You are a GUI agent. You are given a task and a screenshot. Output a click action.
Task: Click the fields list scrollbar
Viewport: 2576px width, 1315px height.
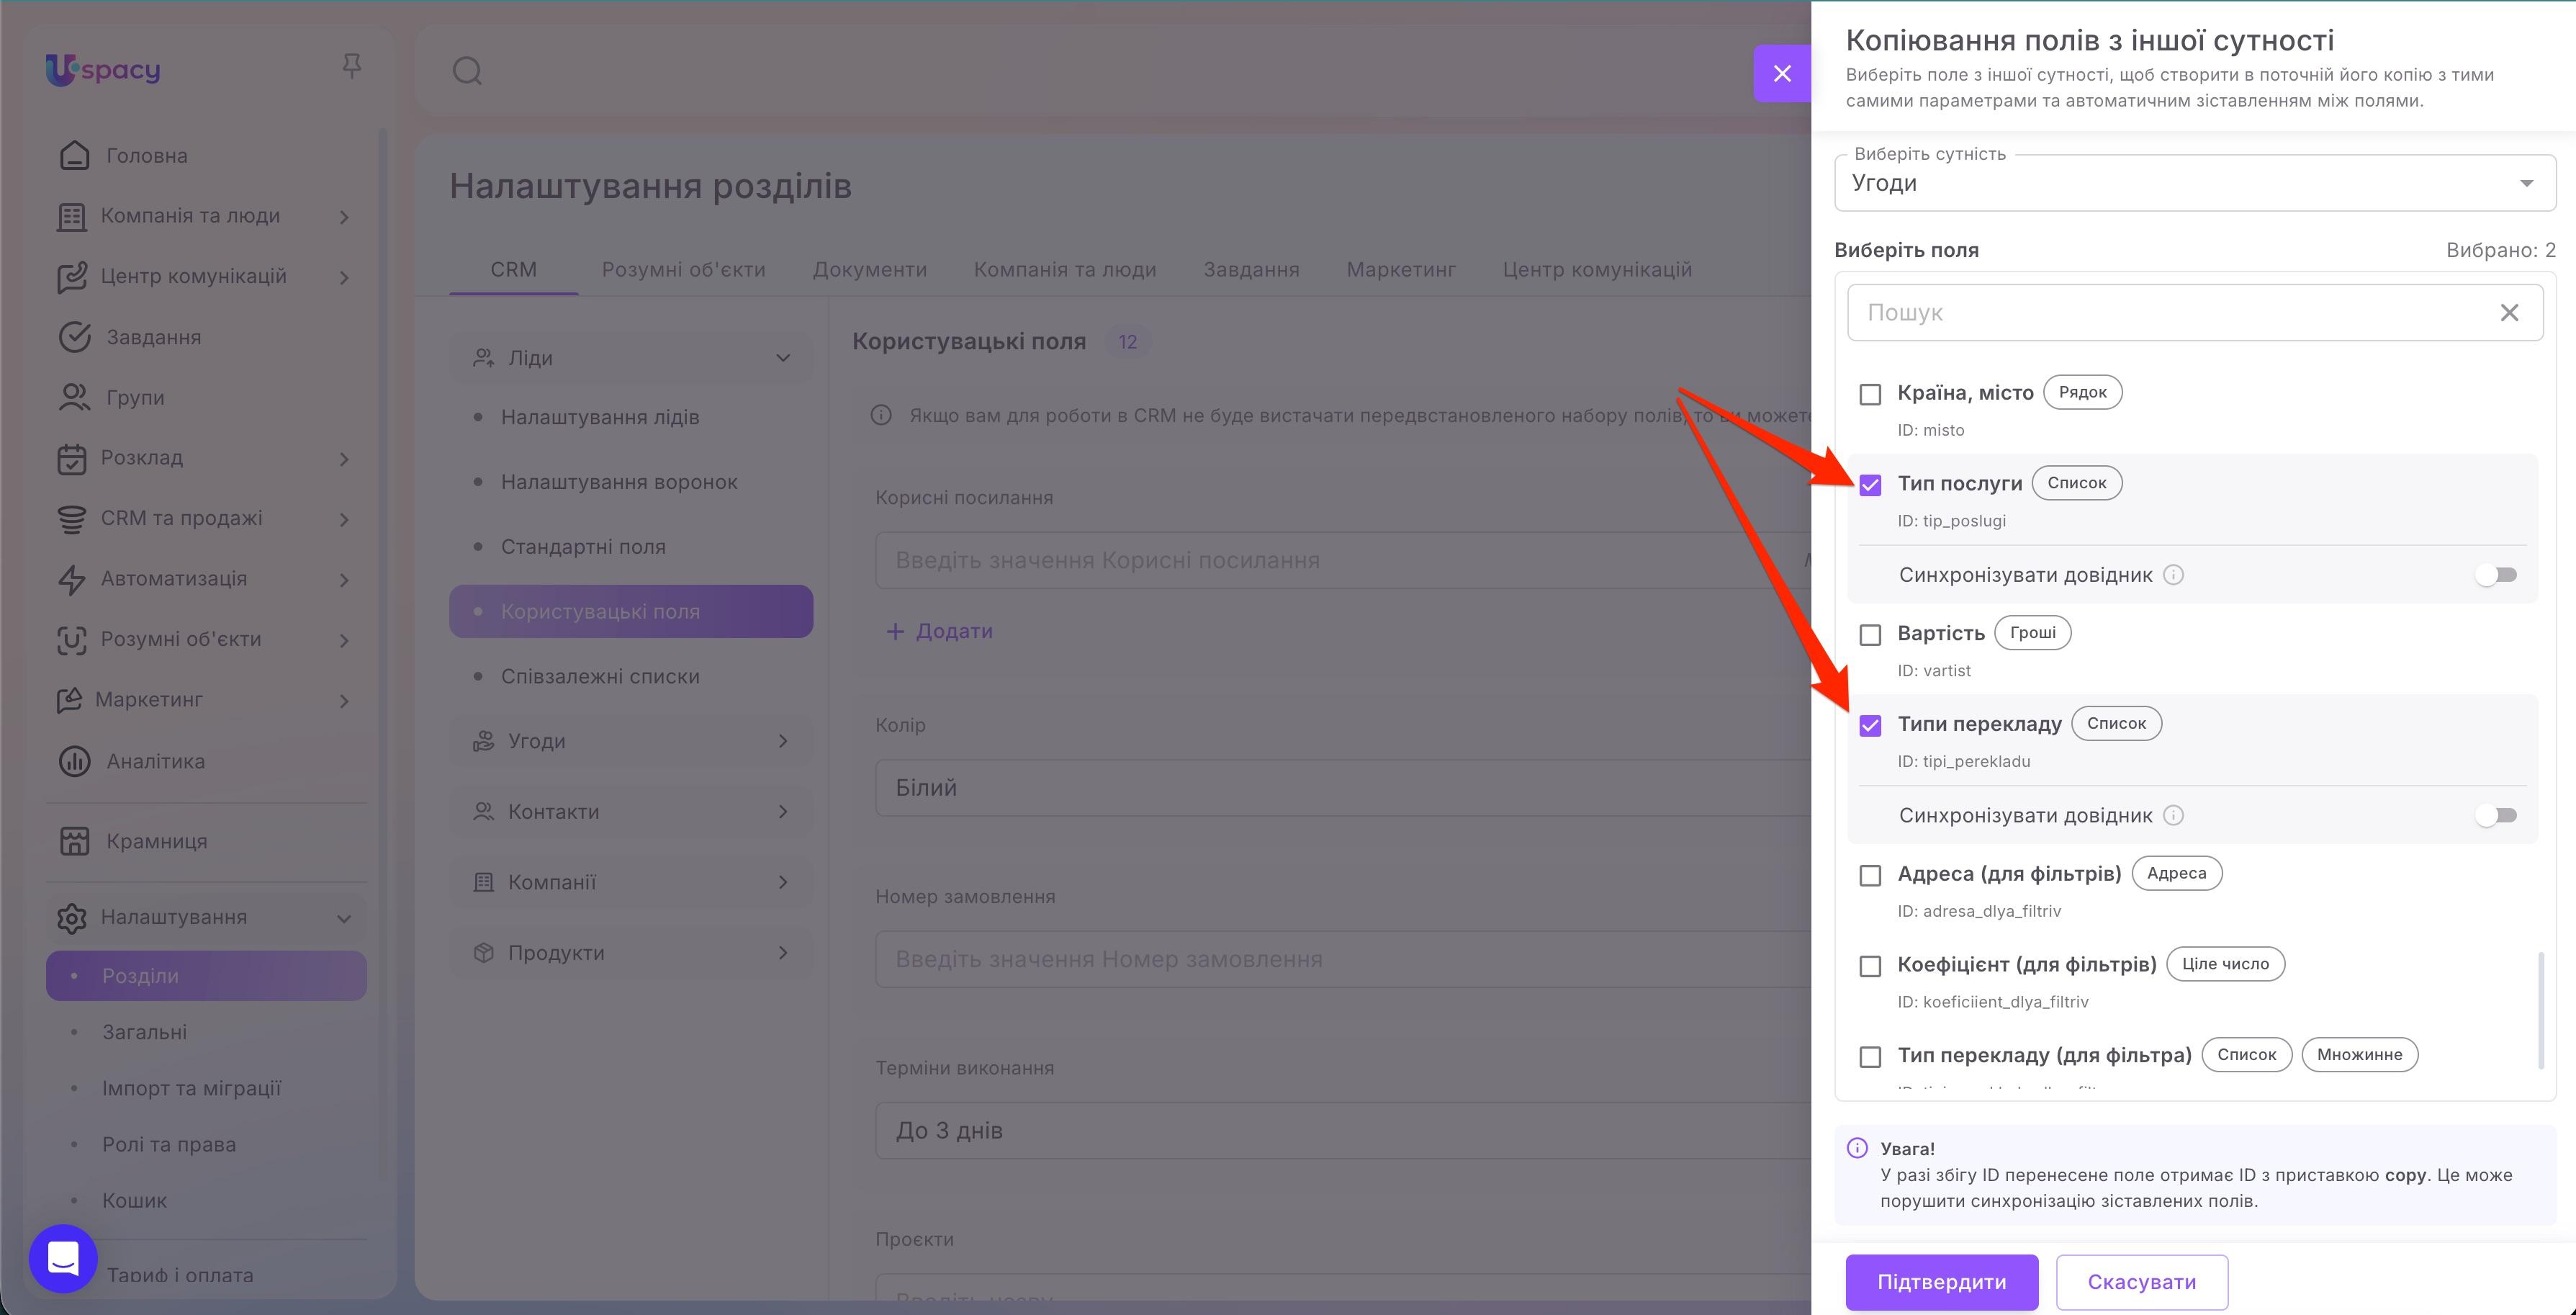pyautogui.click(x=2541, y=1010)
